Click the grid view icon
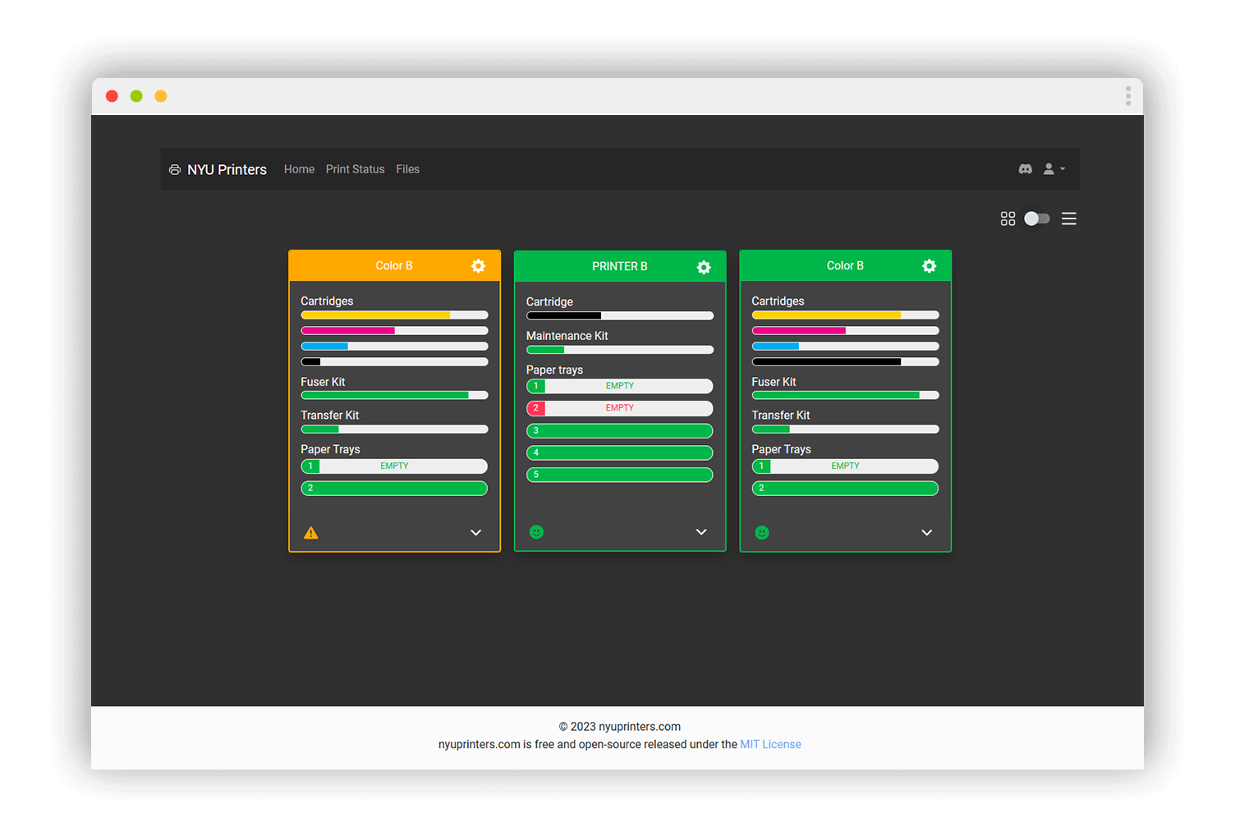The height and width of the screenshot is (836, 1235). (x=1008, y=218)
